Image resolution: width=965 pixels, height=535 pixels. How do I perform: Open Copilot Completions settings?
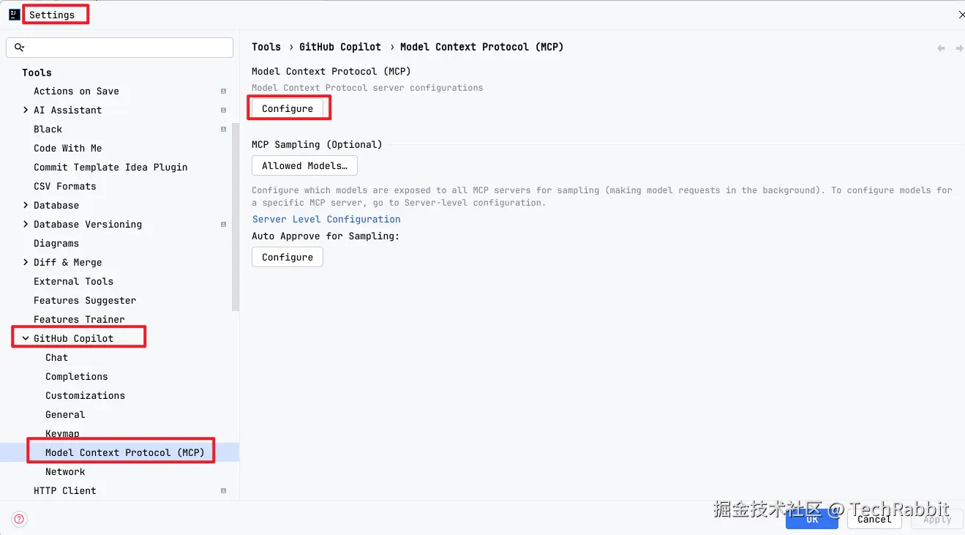point(76,377)
